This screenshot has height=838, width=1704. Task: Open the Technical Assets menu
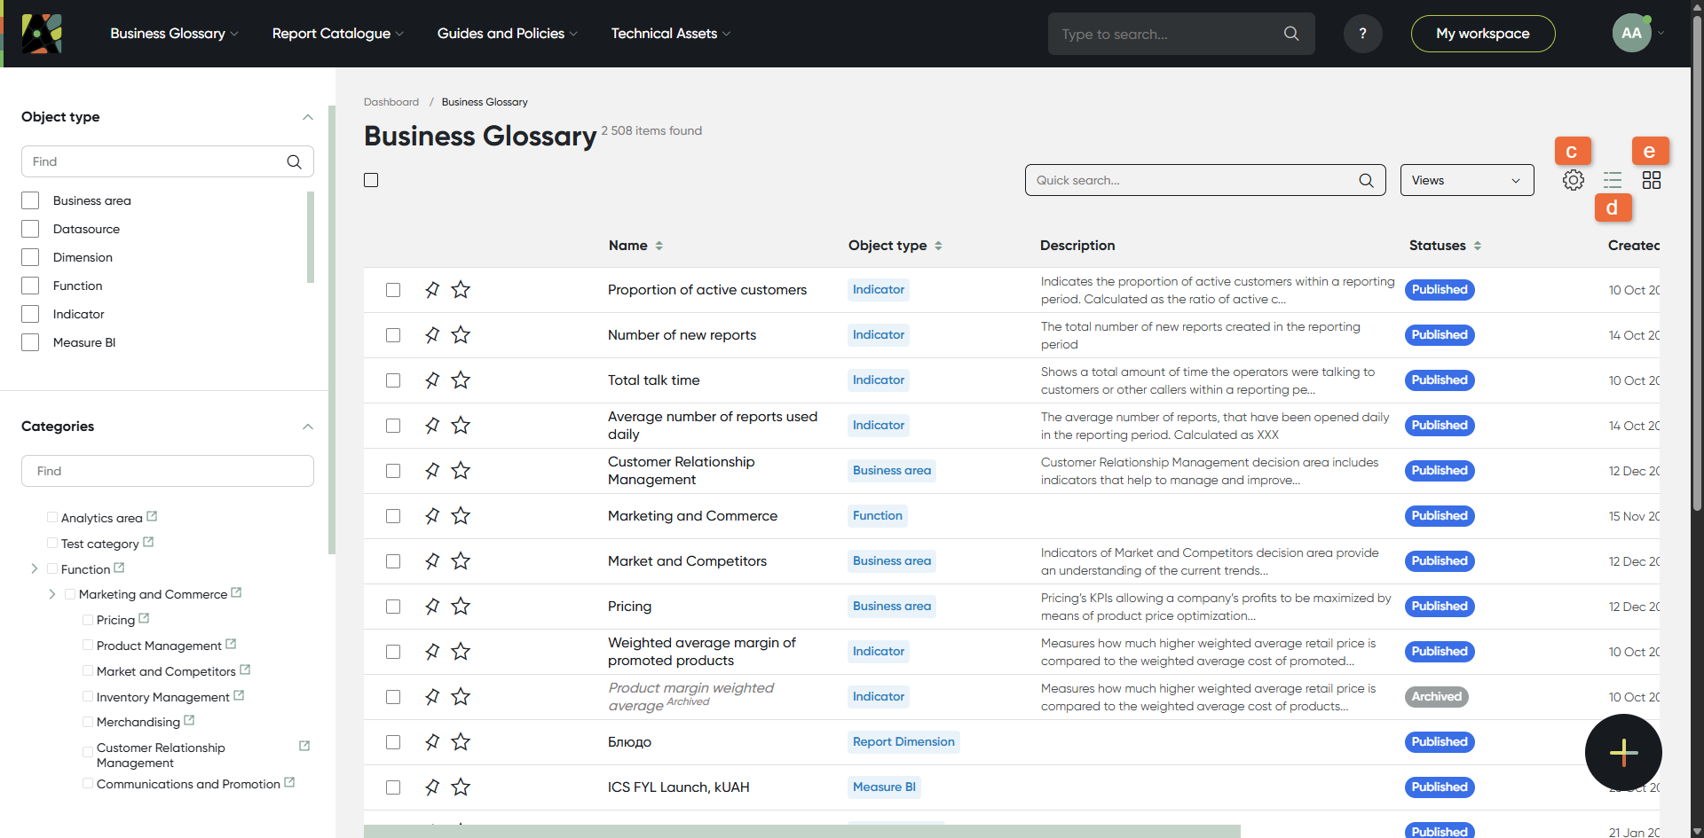pyautogui.click(x=670, y=34)
